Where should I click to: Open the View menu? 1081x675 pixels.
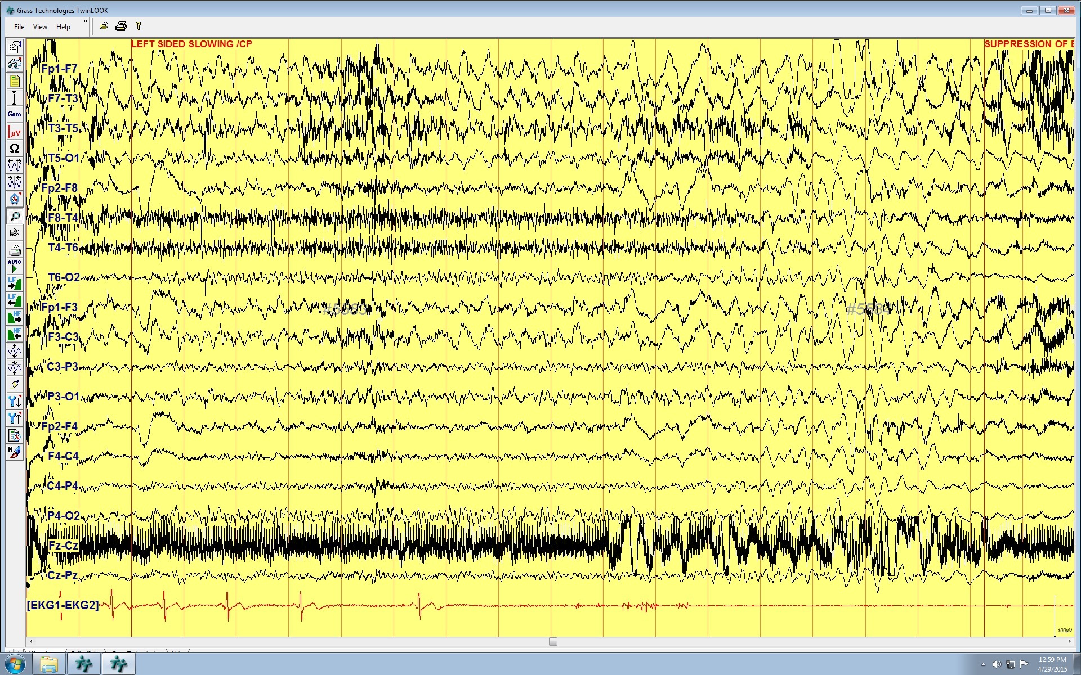[x=40, y=26]
